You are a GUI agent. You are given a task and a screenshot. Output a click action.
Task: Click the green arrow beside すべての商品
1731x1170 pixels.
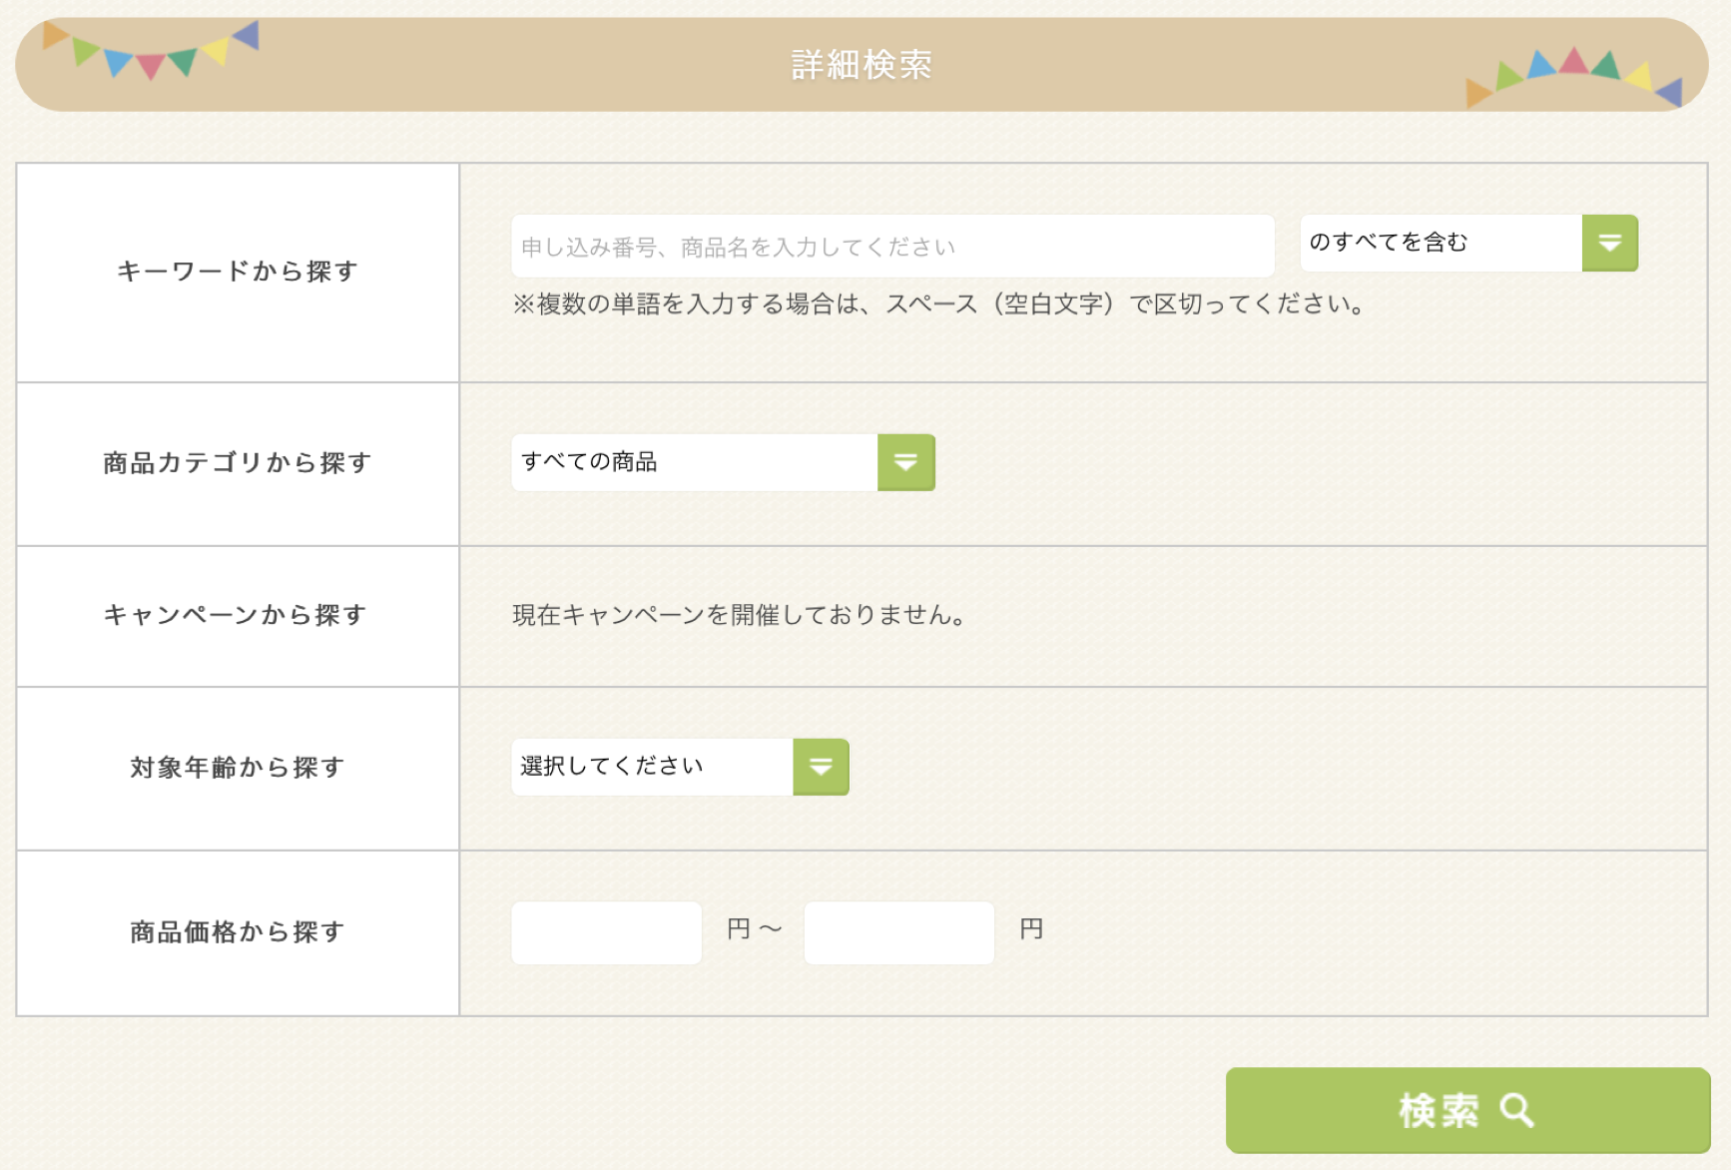point(905,462)
